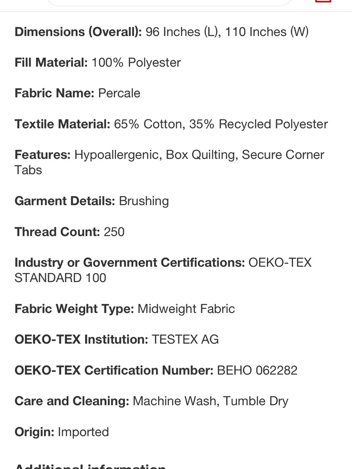Select the Care and Cleaning instructions line
The width and height of the screenshot is (352, 469).
click(x=151, y=401)
